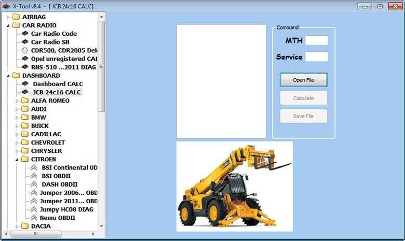This screenshot has height=241, width=405.
Task: Expand the CADILLAC node
Action: (17, 134)
